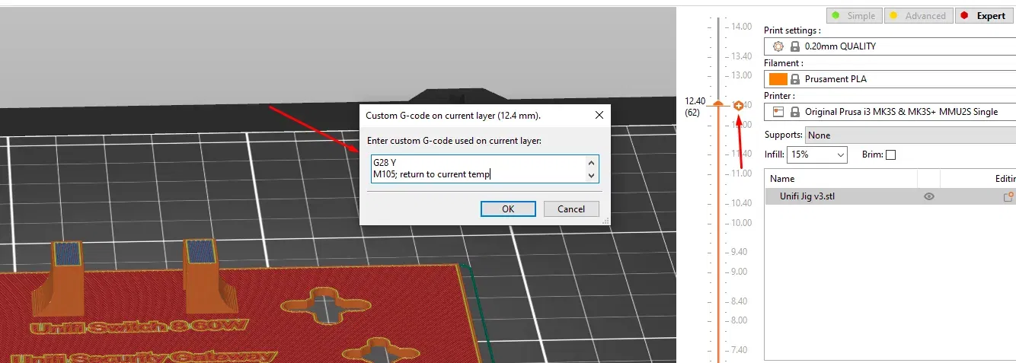Switch to Simple mode
The width and height of the screenshot is (1016, 363).
(x=854, y=15)
